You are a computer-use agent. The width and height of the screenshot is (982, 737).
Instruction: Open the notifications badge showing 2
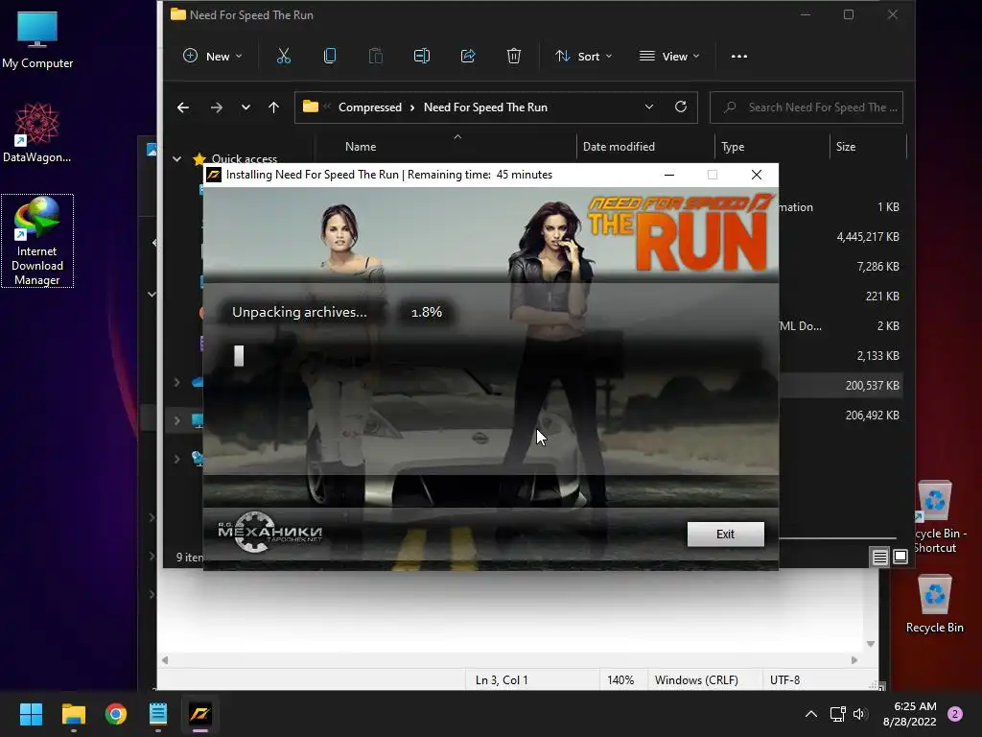click(955, 714)
